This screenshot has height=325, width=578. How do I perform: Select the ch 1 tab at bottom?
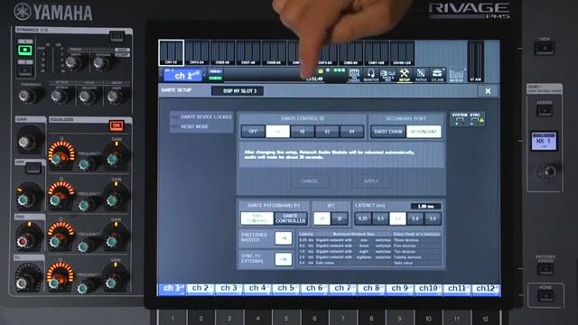pos(172,289)
